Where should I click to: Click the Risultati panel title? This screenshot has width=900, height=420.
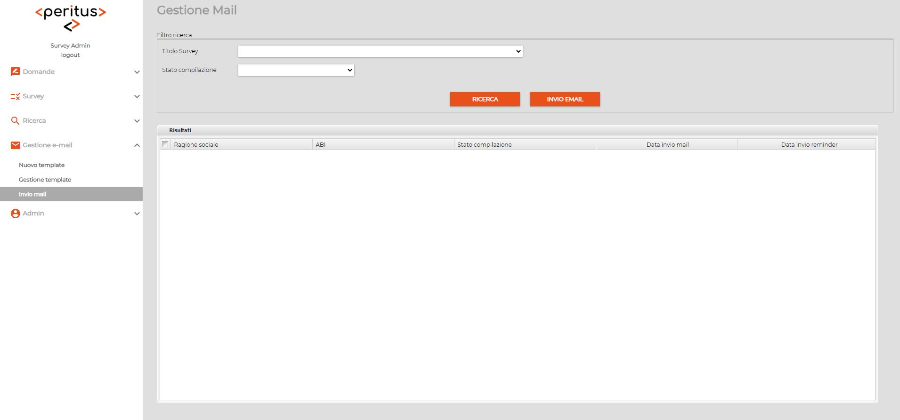pyautogui.click(x=180, y=130)
